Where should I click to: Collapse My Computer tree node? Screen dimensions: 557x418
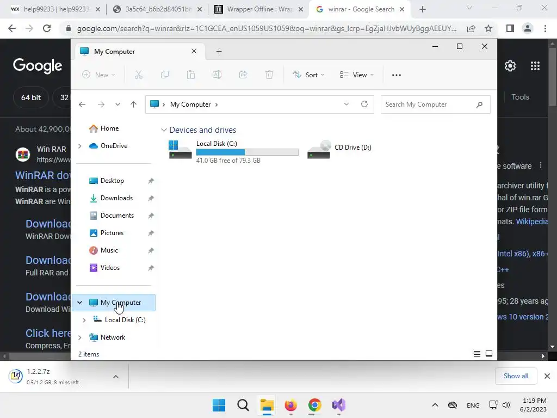click(79, 303)
